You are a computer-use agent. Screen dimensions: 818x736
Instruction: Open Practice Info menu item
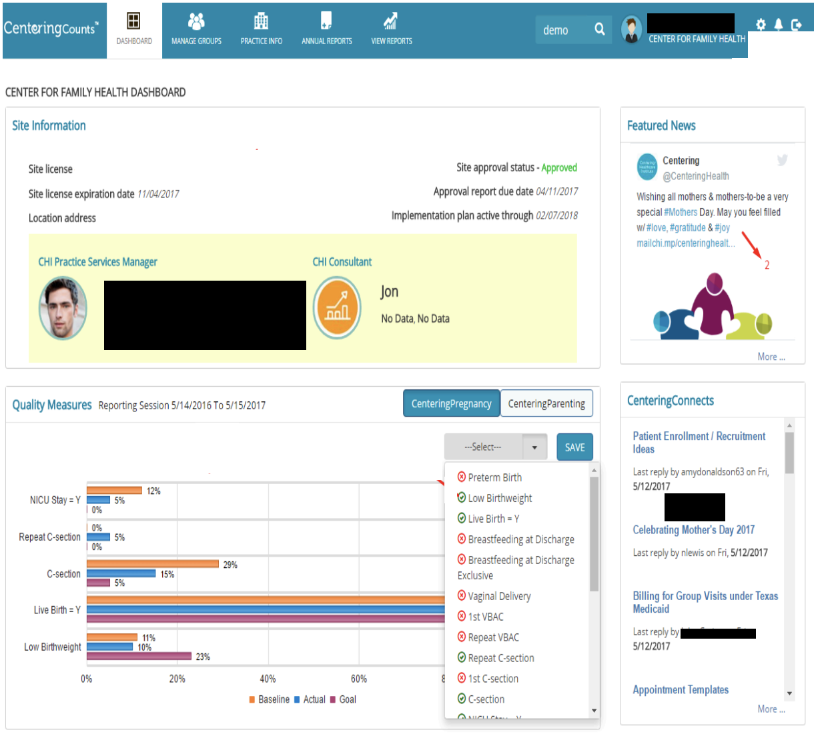pyautogui.click(x=261, y=31)
